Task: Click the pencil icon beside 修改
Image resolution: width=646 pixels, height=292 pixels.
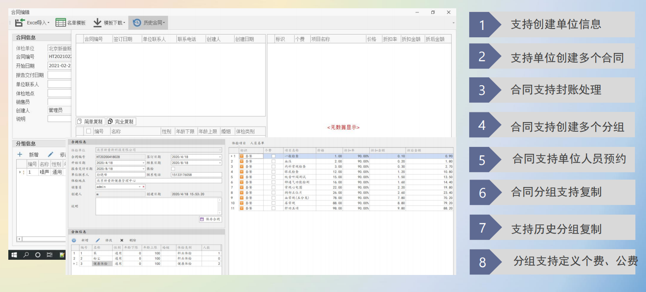Action: pos(98,240)
